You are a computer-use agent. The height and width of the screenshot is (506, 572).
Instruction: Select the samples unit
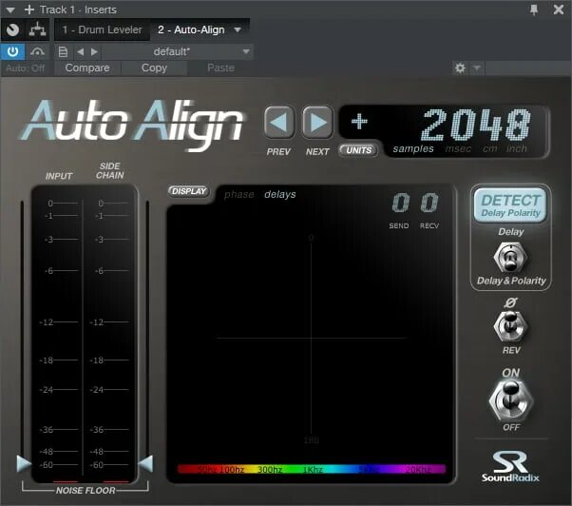tap(413, 149)
